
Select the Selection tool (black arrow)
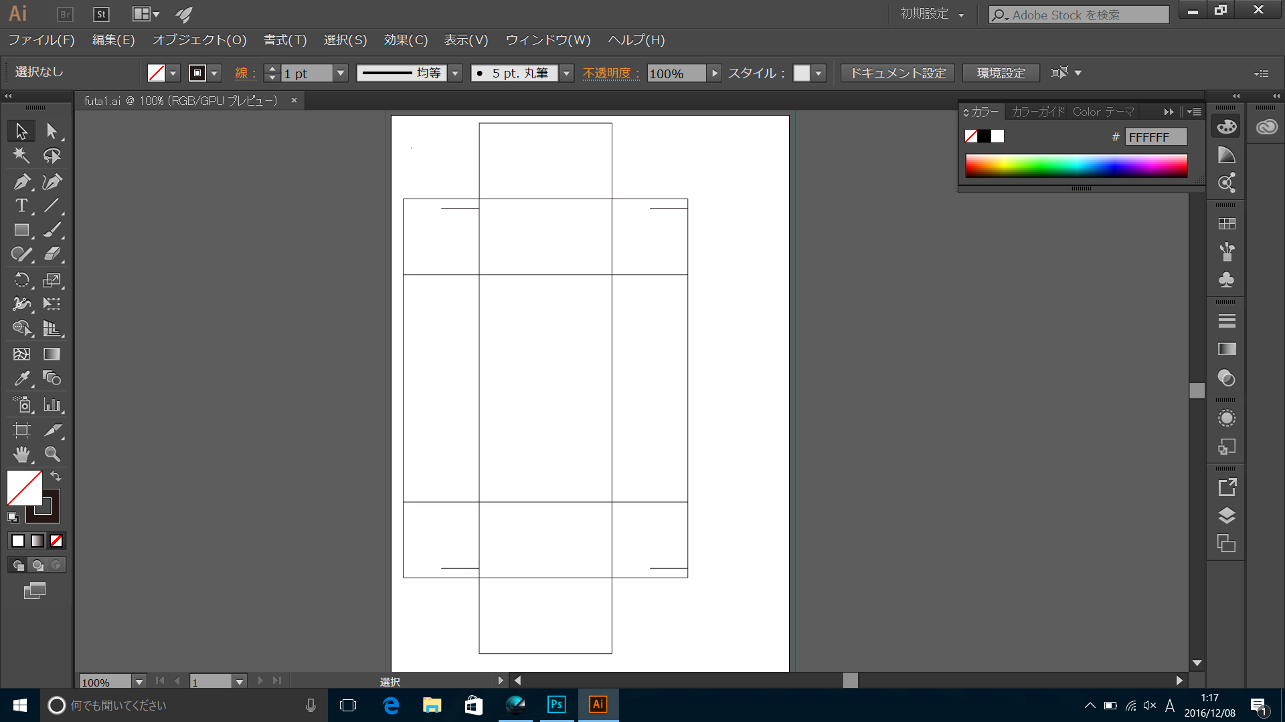point(21,131)
